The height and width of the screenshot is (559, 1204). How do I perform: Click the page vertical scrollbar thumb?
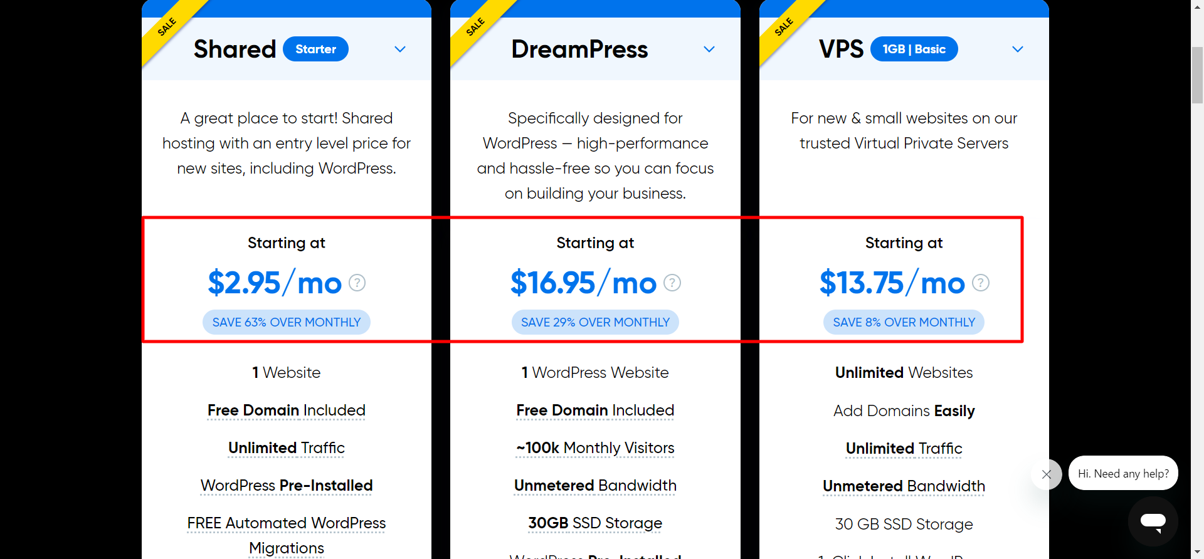pos(1197,75)
